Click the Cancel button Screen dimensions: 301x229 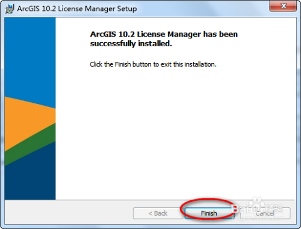pyautogui.click(x=265, y=213)
